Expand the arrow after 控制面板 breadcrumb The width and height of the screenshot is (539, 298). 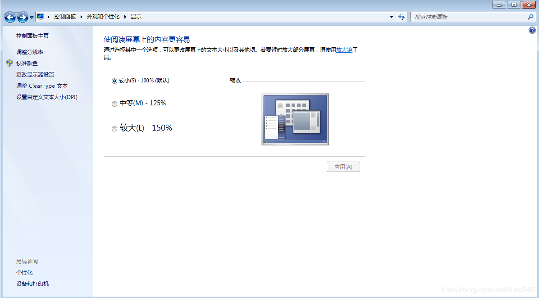click(82, 17)
